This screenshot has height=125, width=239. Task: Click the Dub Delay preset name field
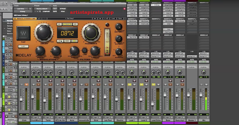[x=70, y=18]
